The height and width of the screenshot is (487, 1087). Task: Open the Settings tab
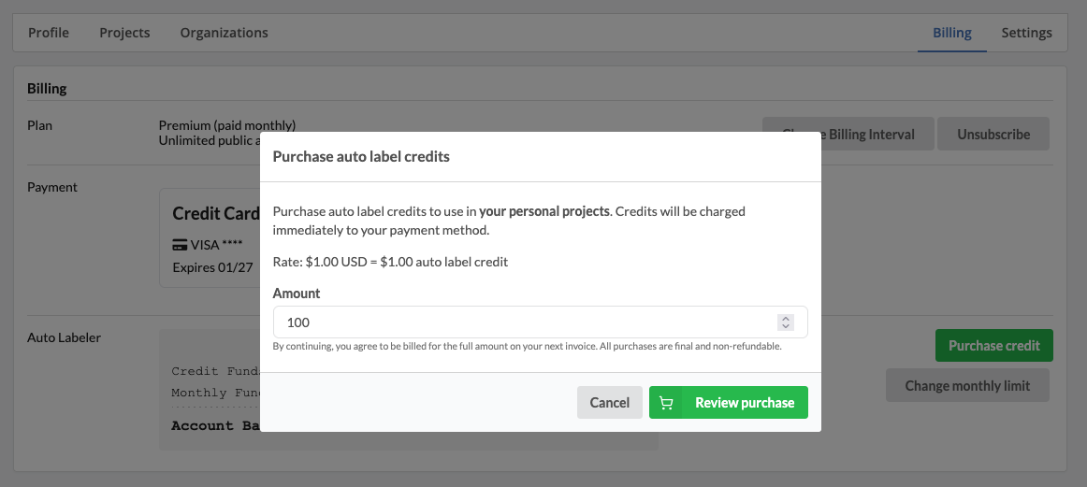(1026, 33)
